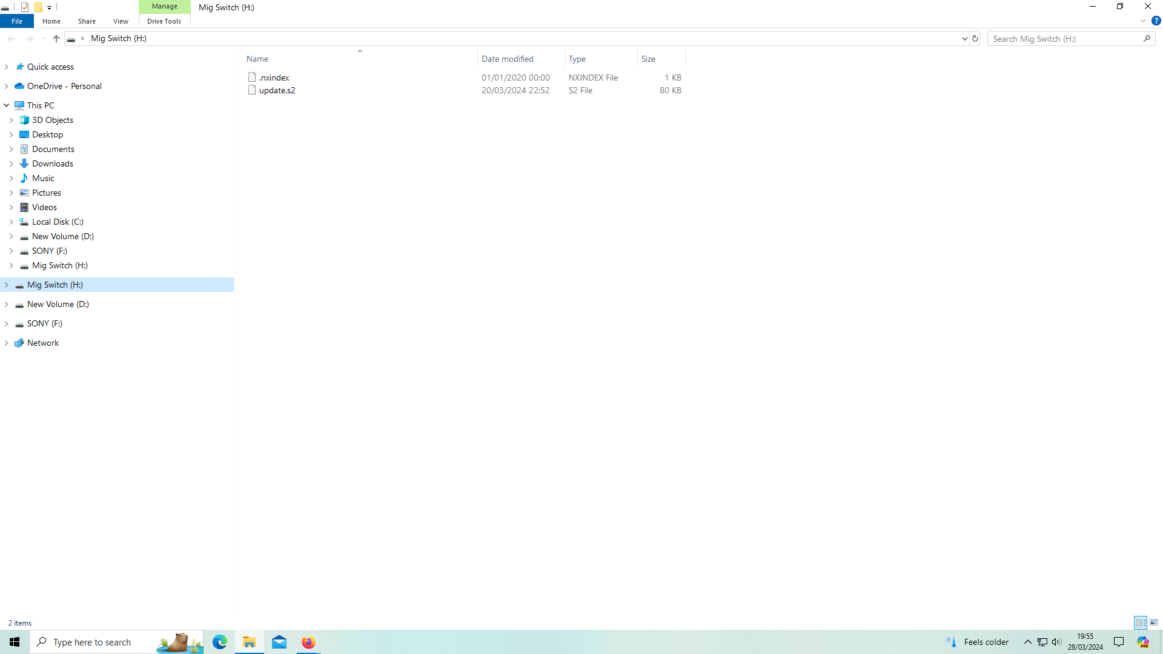
Task: Collapse the This PC tree node
Action: [x=7, y=105]
